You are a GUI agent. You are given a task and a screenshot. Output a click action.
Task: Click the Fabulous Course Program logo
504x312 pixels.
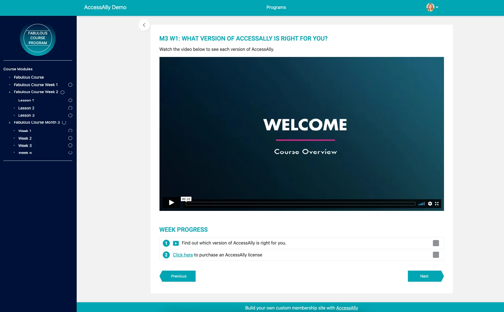(x=38, y=38)
